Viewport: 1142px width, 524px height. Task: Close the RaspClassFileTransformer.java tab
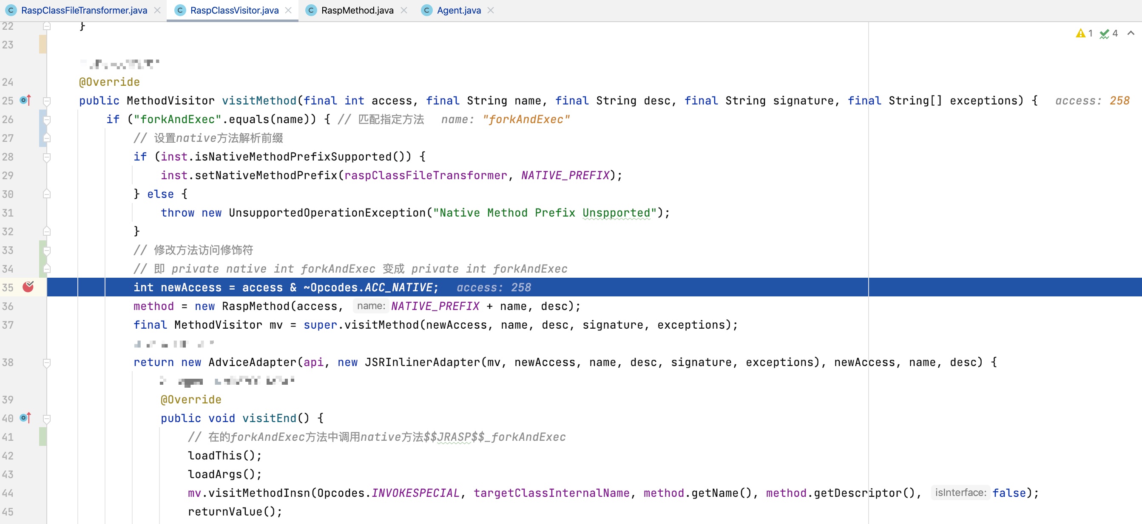tap(157, 10)
